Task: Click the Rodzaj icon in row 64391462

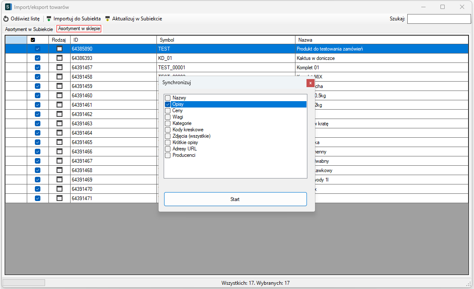Action: (x=60, y=114)
